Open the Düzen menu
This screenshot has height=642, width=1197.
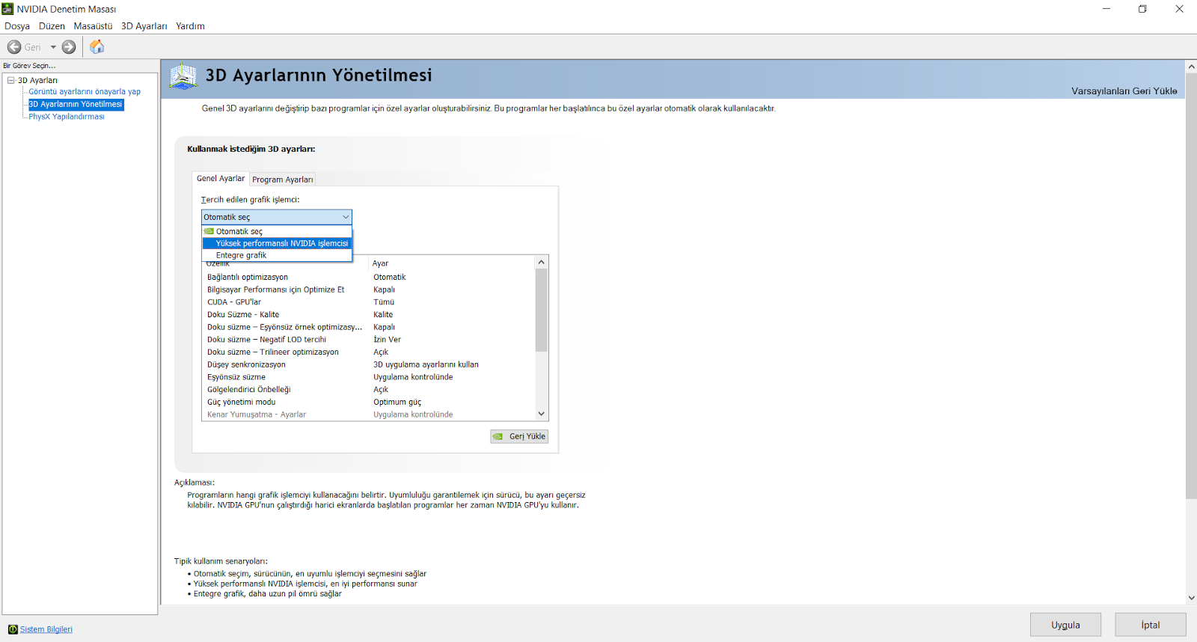coord(52,26)
